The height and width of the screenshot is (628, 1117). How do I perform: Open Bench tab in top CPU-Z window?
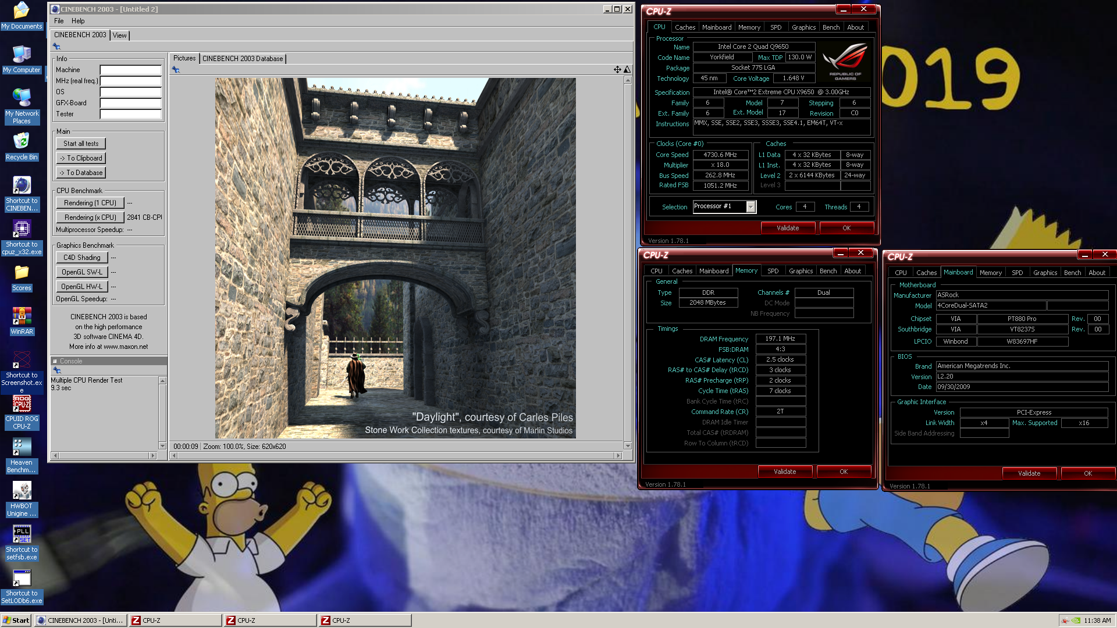pyautogui.click(x=831, y=27)
